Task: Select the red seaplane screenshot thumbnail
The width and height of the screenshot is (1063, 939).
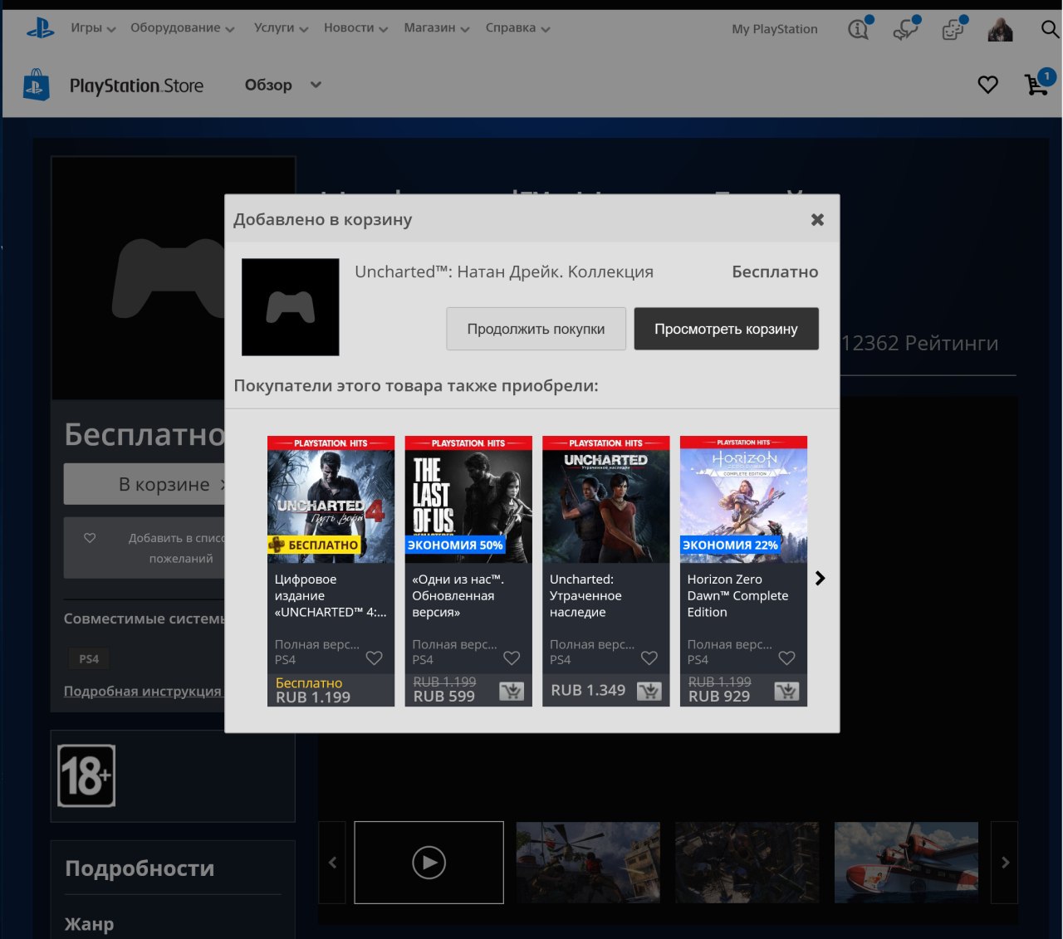Action: [906, 863]
